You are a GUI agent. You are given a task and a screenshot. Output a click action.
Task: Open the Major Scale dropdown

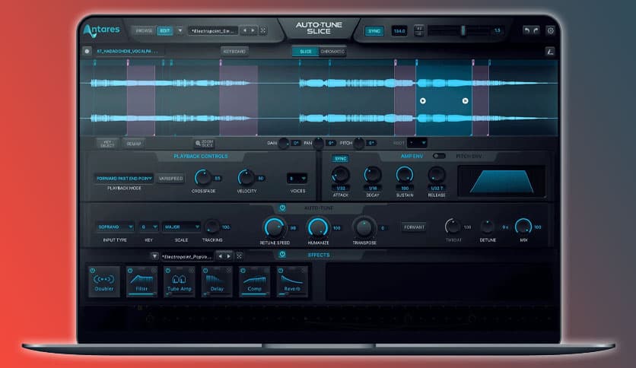[181, 227]
